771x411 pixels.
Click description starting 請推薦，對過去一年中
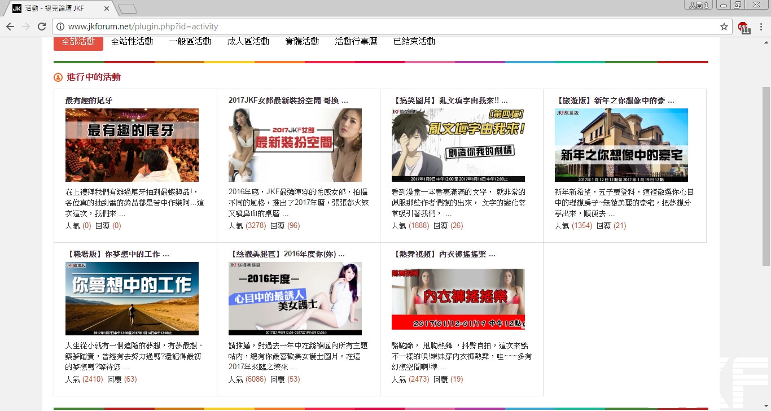[x=298, y=356]
